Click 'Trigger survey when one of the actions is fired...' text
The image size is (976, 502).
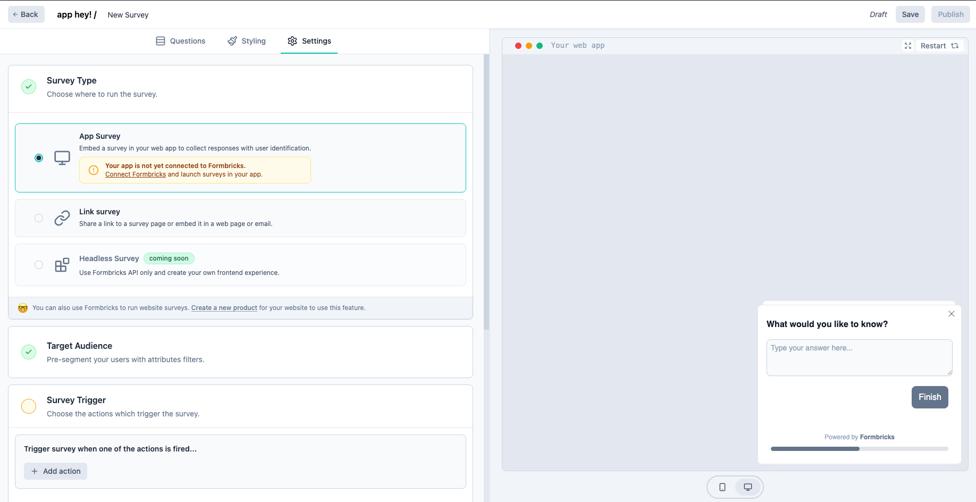111,449
